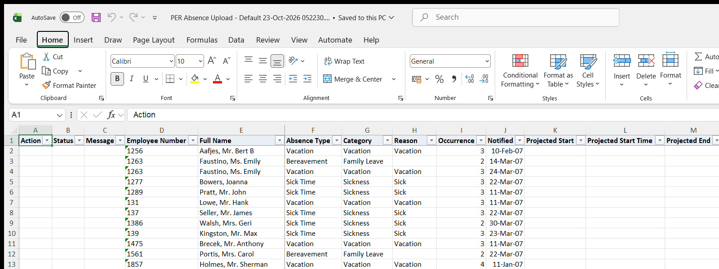This screenshot has width=719, height=269.
Task: Click the Decrease Decimal icon
Action: [x=484, y=79]
